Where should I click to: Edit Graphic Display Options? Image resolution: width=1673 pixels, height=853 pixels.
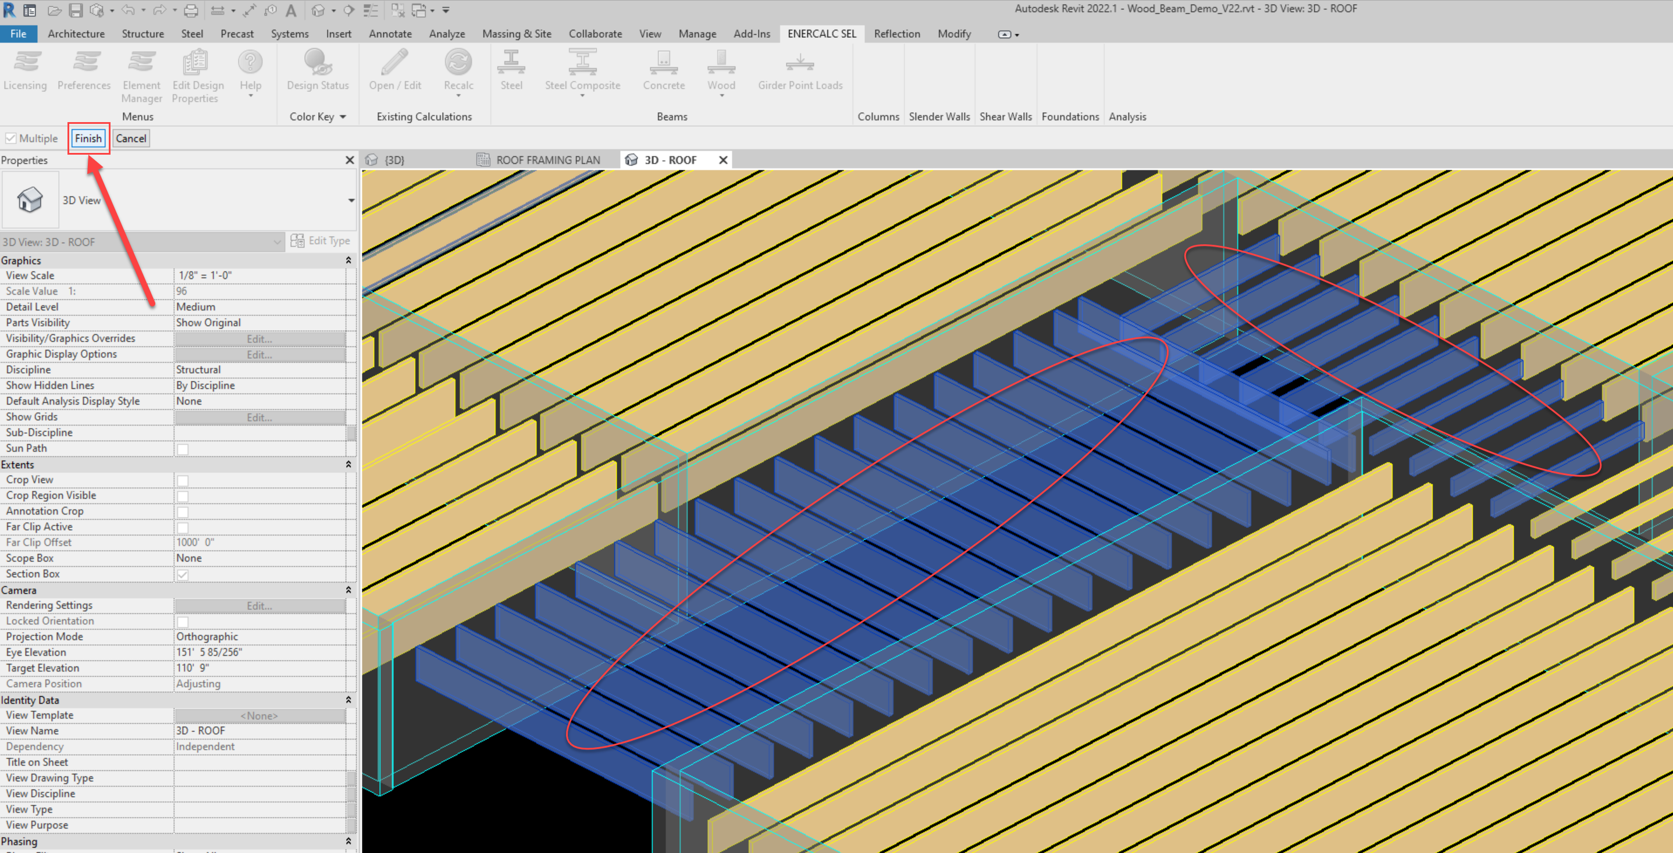[260, 355]
